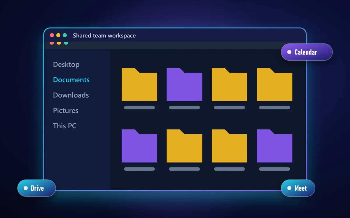Open the Pictures sidebar entry
Screen dimensions: 350x218
[66, 110]
